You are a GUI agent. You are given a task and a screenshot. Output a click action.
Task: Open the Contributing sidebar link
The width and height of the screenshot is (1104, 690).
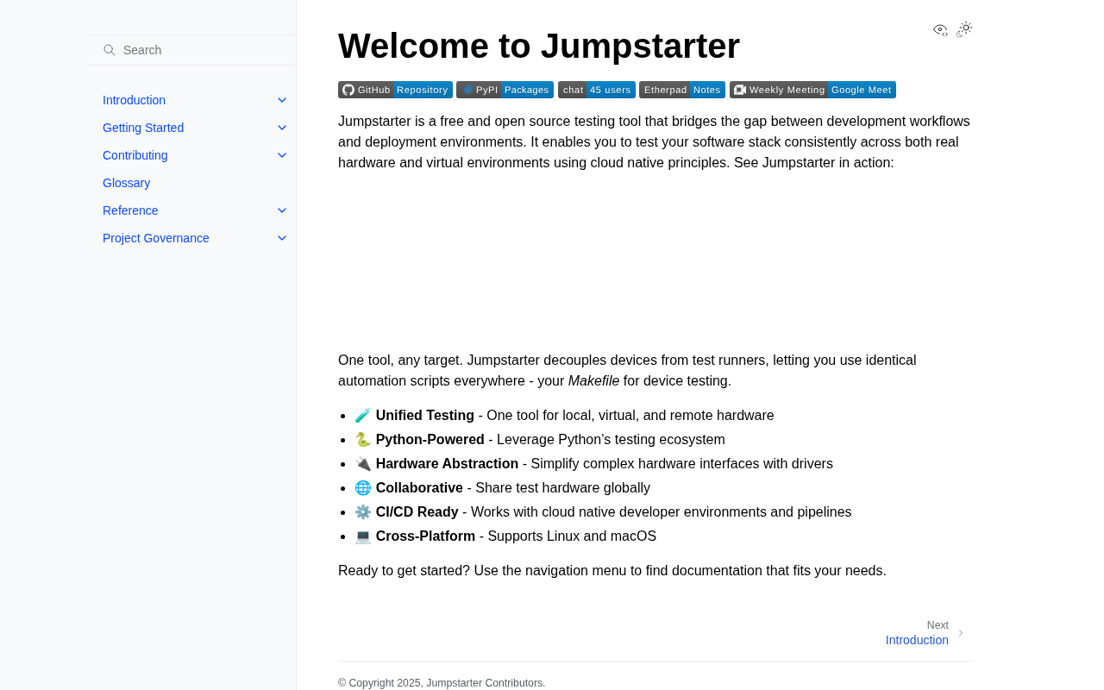click(x=135, y=155)
